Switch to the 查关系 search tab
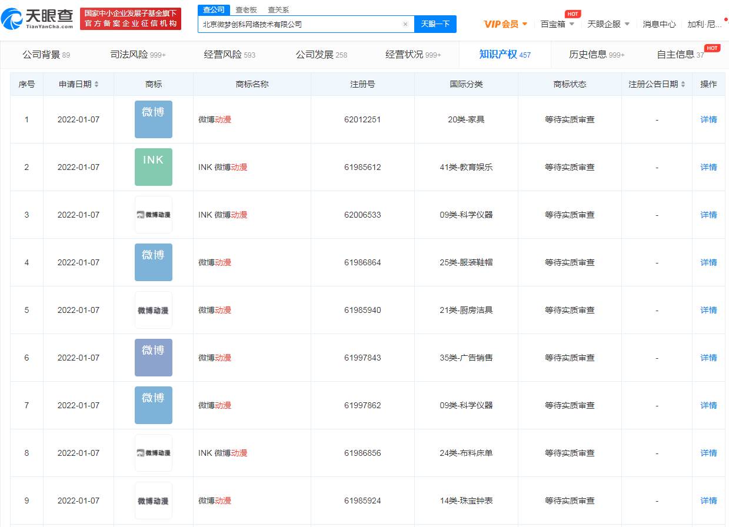The image size is (729, 527). pos(278,10)
